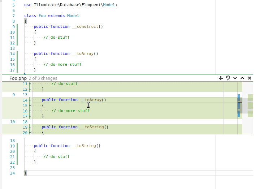Click the opening brace on editor line 8

(x=25, y=21)
